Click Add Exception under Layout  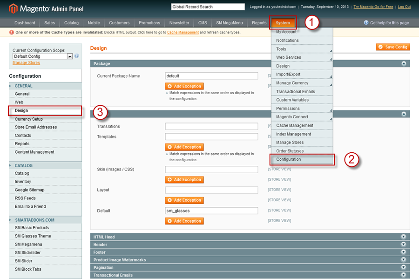click(184, 200)
